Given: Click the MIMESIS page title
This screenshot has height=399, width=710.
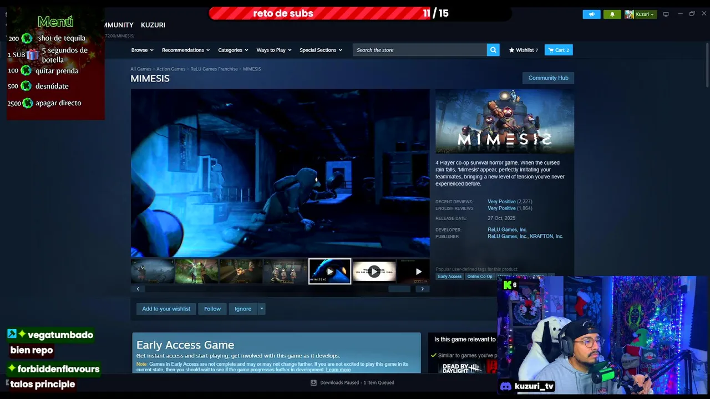Looking at the screenshot, I should pos(150,79).
